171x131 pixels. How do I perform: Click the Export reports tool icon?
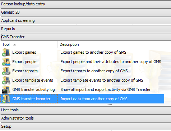(6, 71)
